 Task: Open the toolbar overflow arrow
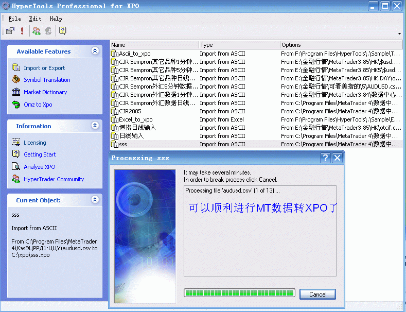coord(399,33)
